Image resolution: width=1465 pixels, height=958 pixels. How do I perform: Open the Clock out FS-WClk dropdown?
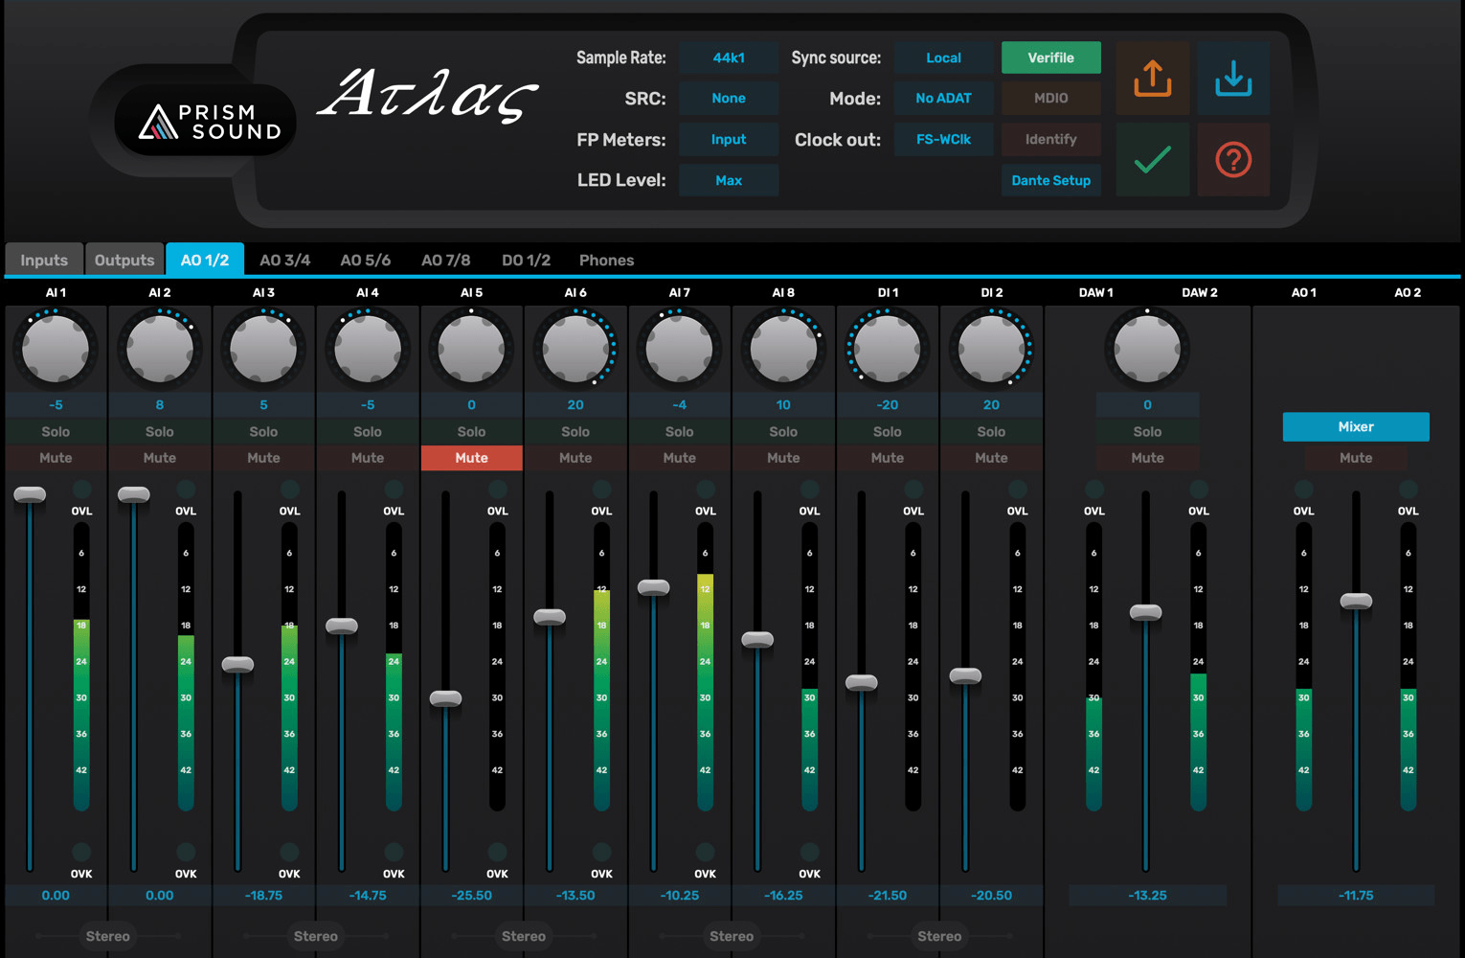point(944,139)
